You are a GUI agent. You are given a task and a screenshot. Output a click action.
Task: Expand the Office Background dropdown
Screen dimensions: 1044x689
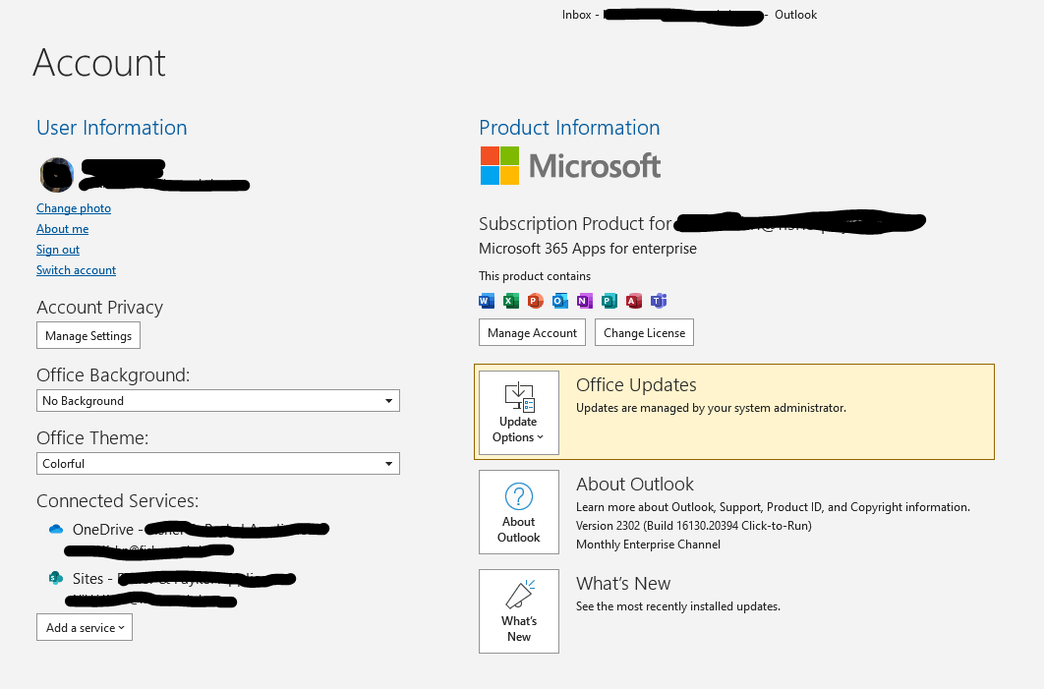(x=217, y=401)
